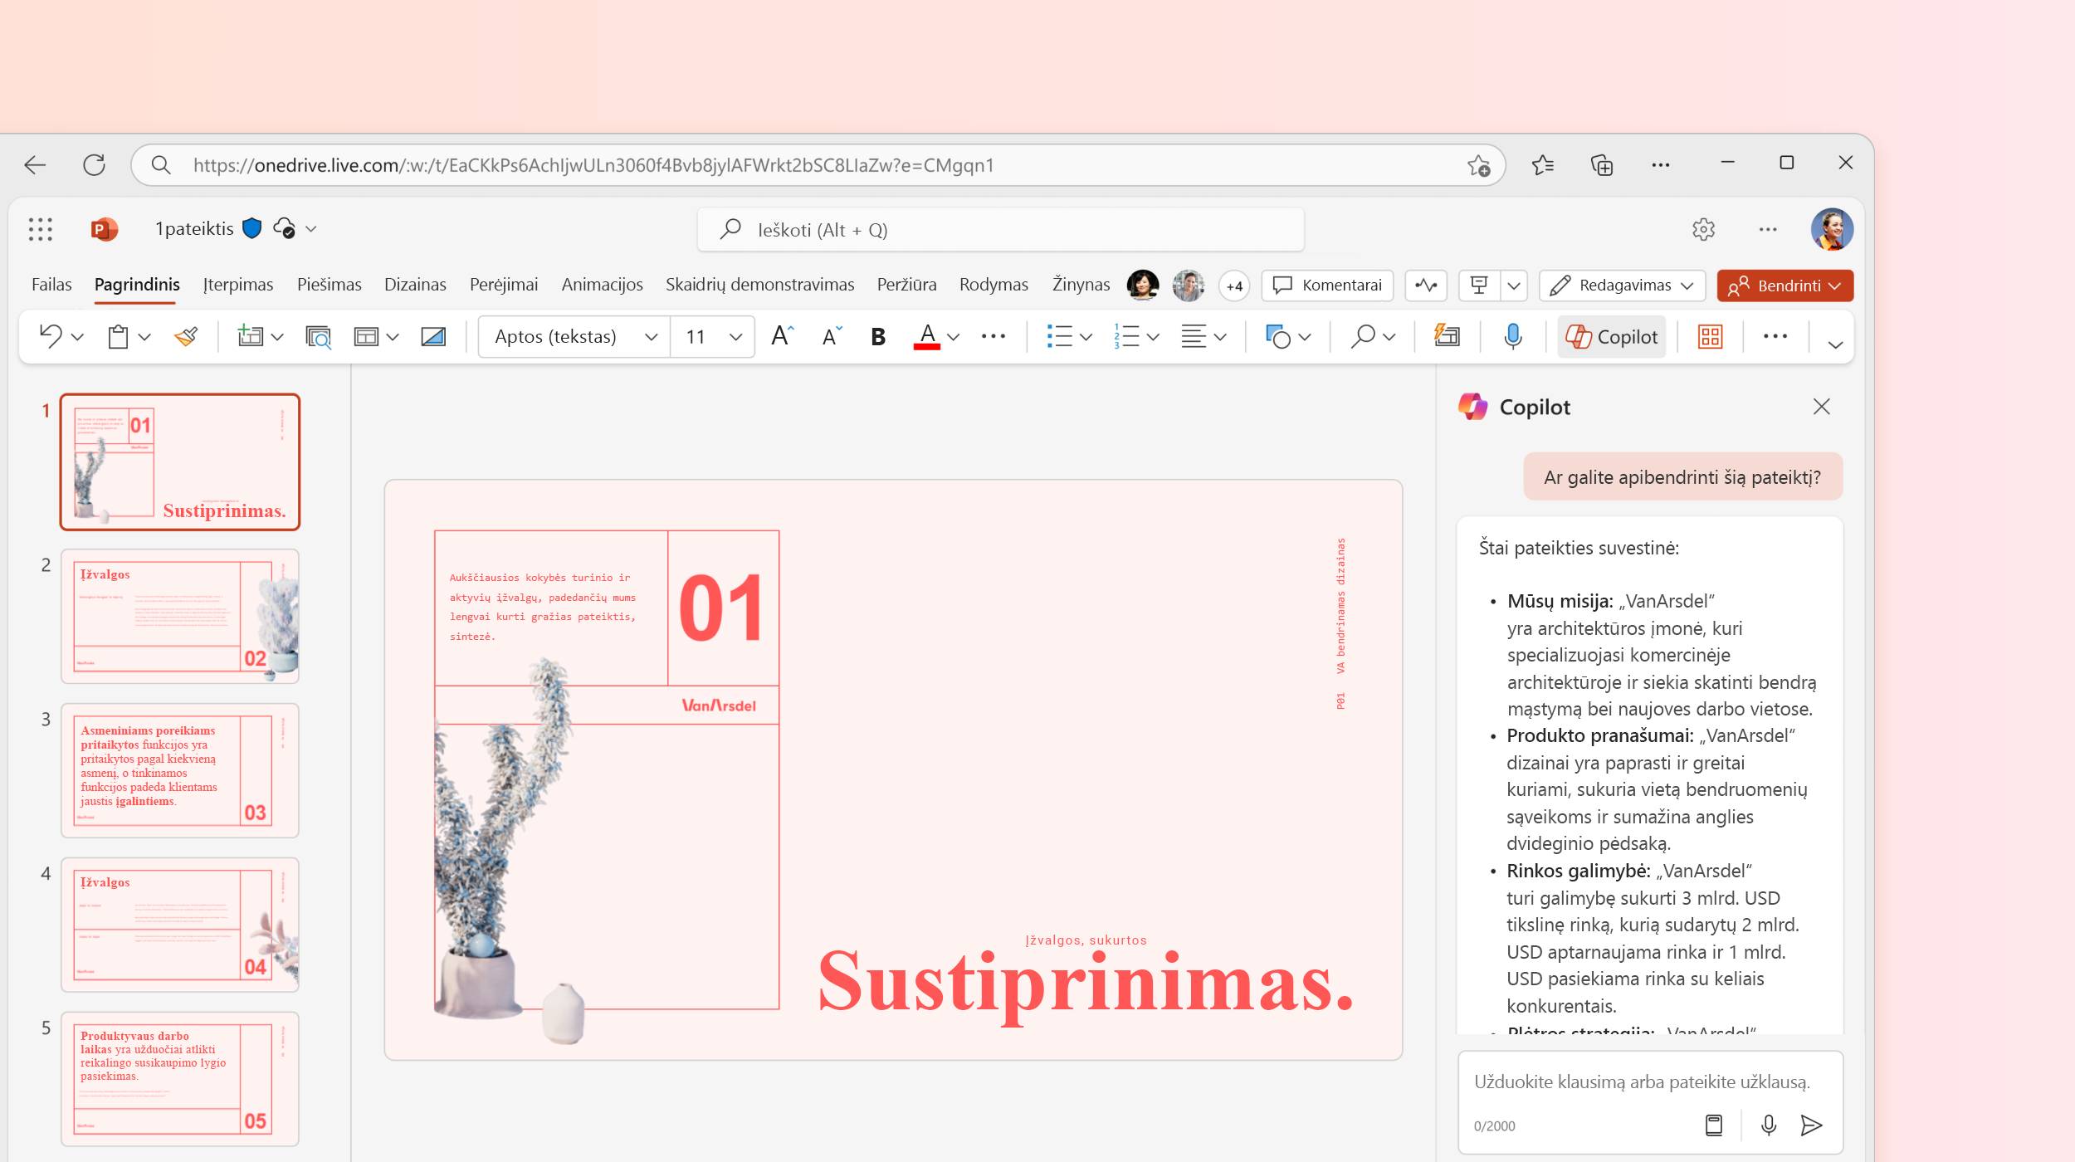
Task: Click the Shapes icon
Action: (1277, 336)
